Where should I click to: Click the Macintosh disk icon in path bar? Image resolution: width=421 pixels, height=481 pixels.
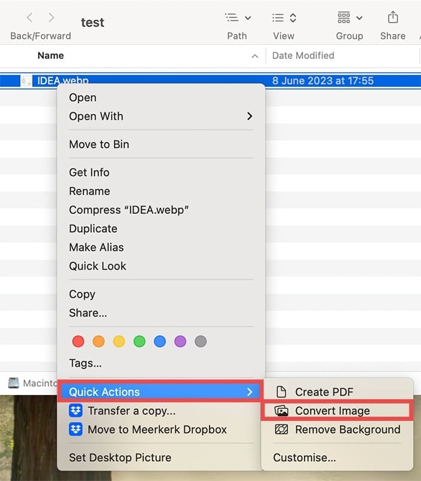[13, 383]
